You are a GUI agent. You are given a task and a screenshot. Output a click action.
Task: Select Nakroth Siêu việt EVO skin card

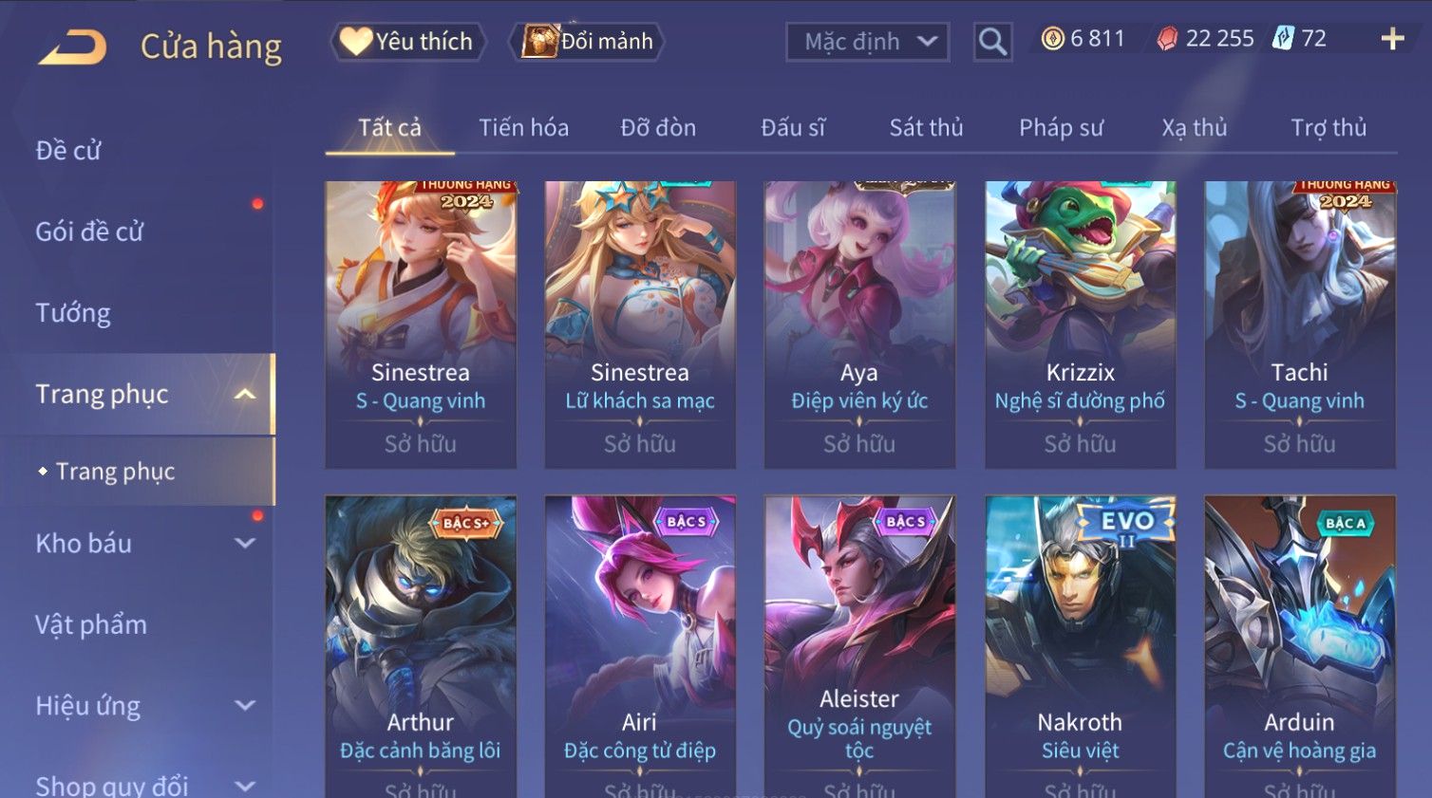[x=1080, y=647]
